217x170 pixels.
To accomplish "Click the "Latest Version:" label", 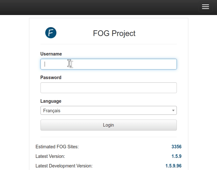I will pos(50,156).
